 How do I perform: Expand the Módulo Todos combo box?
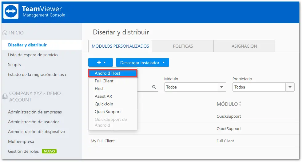pyautogui.click(x=195, y=87)
